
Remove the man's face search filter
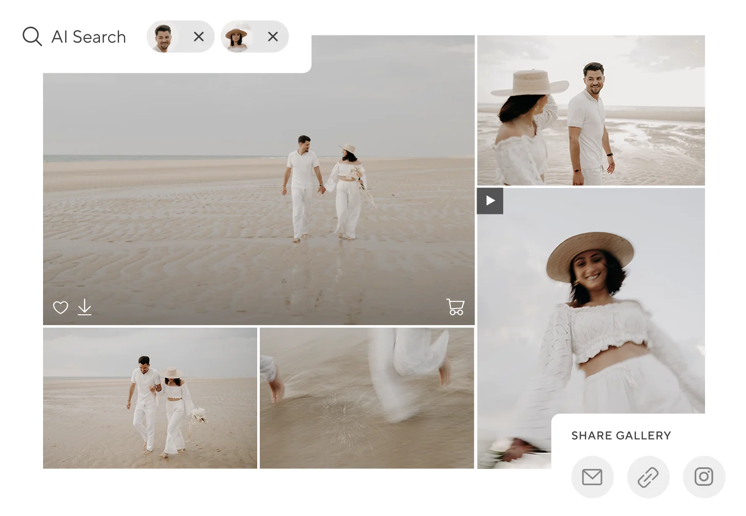199,36
